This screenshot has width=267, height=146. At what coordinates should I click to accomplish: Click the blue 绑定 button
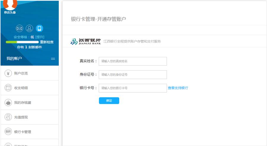[x=109, y=101]
